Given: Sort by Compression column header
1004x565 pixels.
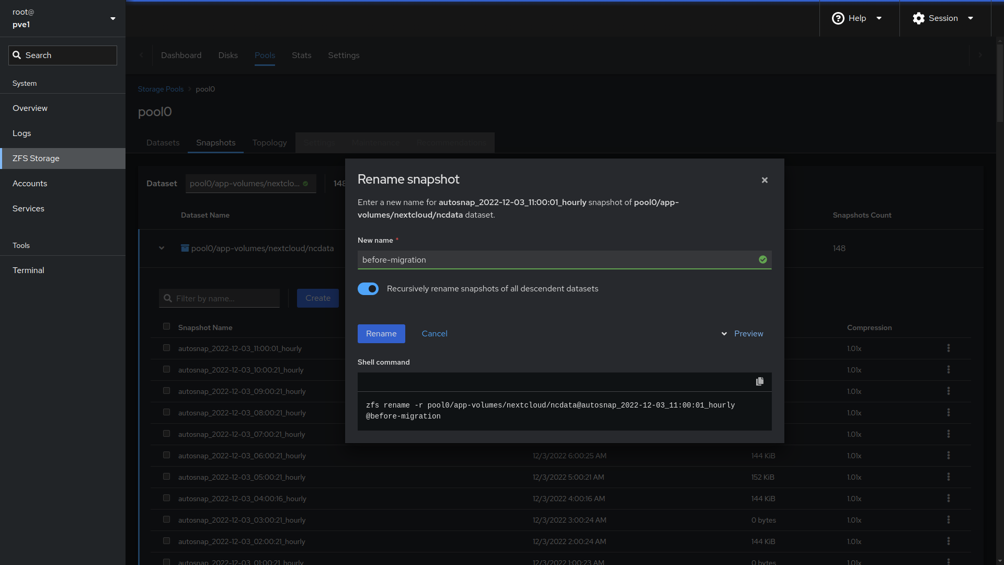Looking at the screenshot, I should (869, 327).
